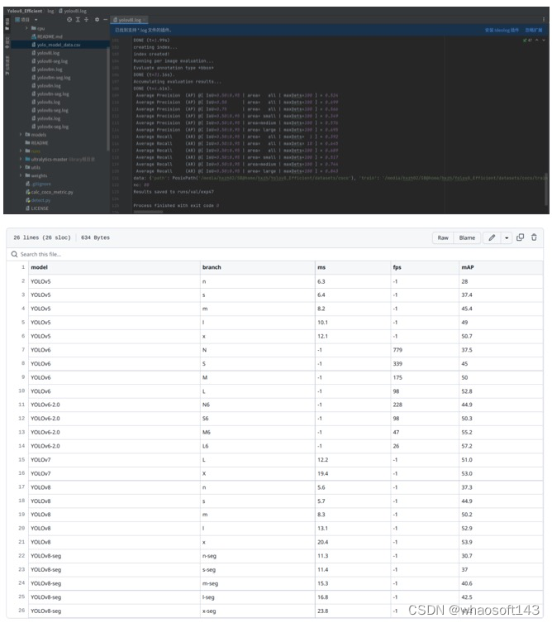The width and height of the screenshot is (552, 623).
Task: Click mAP value '57.2' in YOLOv6-2.0 L6 row
Action: 467,446
